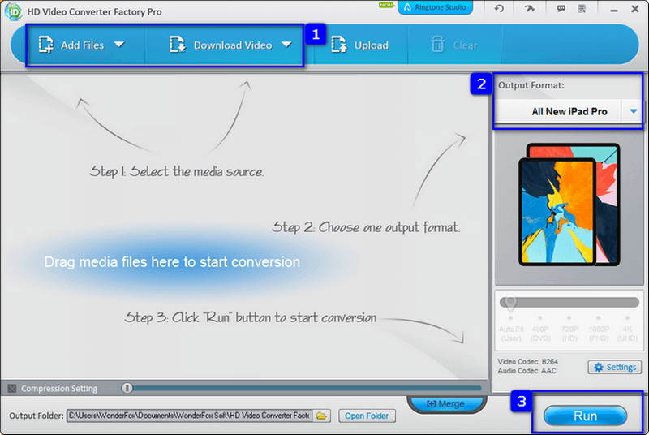Click the Video Codec: H264 text
The width and height of the screenshot is (649, 435).
[x=528, y=362]
